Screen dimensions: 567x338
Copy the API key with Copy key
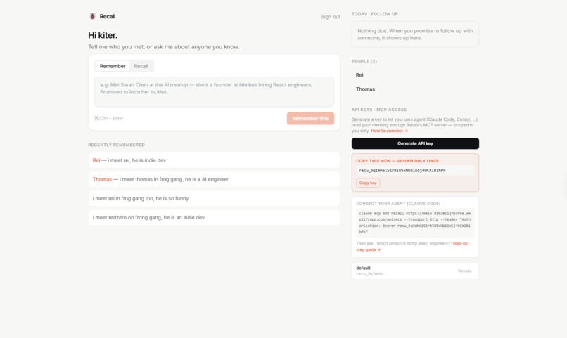click(x=368, y=183)
